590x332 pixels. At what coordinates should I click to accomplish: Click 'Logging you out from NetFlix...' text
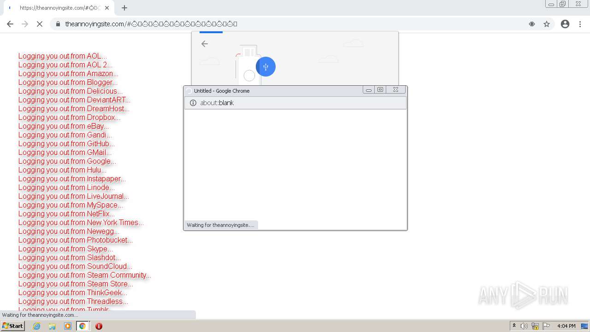[x=67, y=214]
